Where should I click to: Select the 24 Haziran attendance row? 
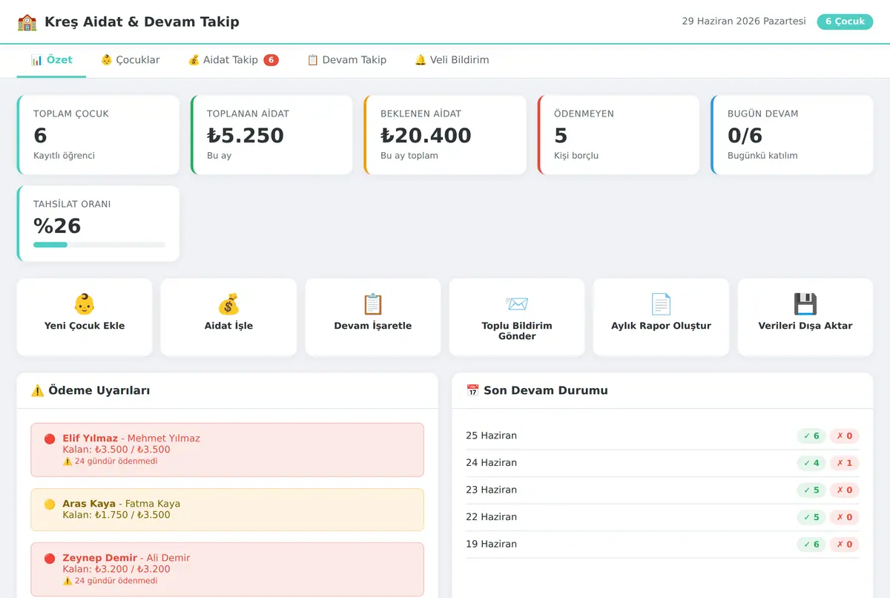pyautogui.click(x=662, y=463)
